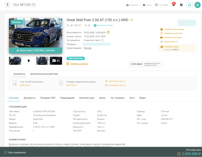Screen dimensions: 202x157
Task: Open the green apps grid menu
Action: tap(198, 5)
